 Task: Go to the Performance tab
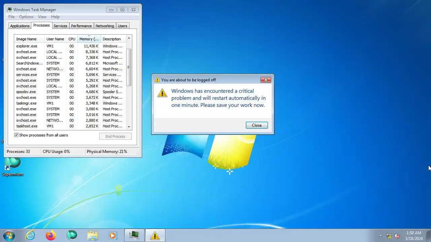click(81, 26)
